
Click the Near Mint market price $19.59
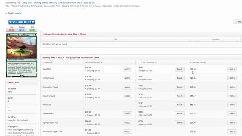click(x=193, y=69)
